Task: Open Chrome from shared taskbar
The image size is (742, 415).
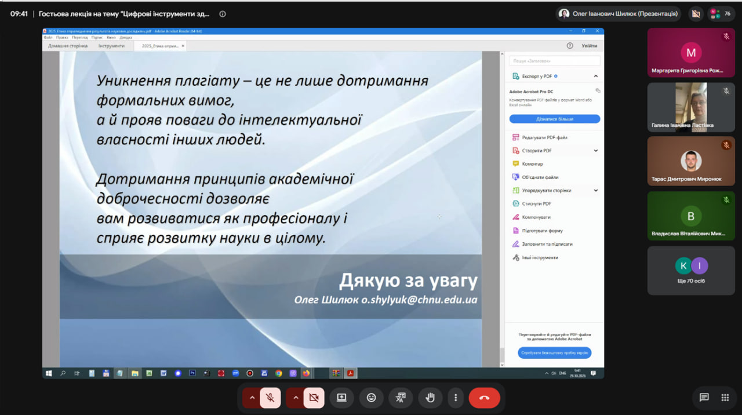Action: point(278,373)
